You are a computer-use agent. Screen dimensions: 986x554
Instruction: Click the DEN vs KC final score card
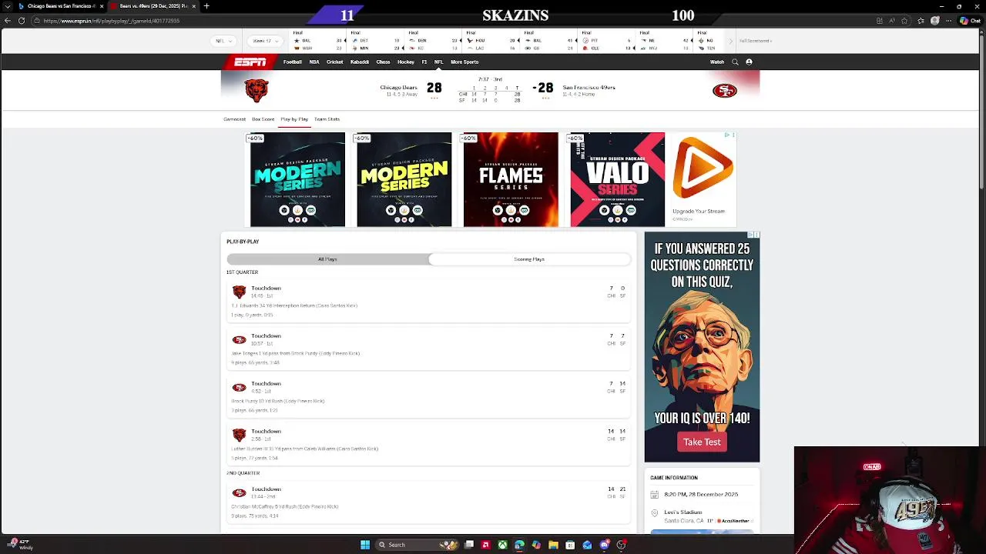tap(434, 41)
